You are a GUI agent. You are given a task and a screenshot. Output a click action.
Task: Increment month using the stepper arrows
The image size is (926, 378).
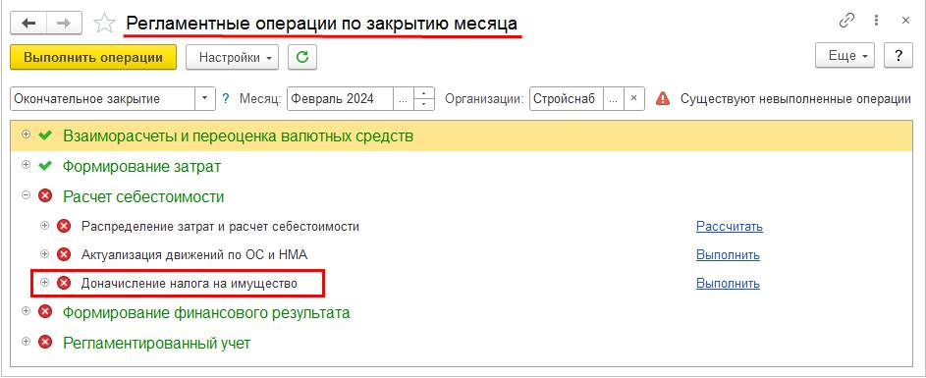[x=424, y=93]
